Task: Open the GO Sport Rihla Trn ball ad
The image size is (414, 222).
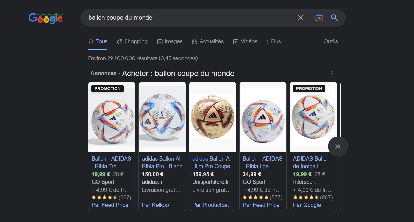Action: coord(111,162)
